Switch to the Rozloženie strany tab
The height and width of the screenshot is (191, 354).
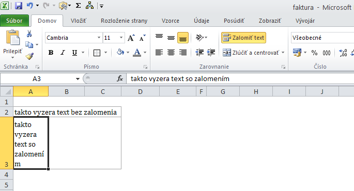point(124,21)
